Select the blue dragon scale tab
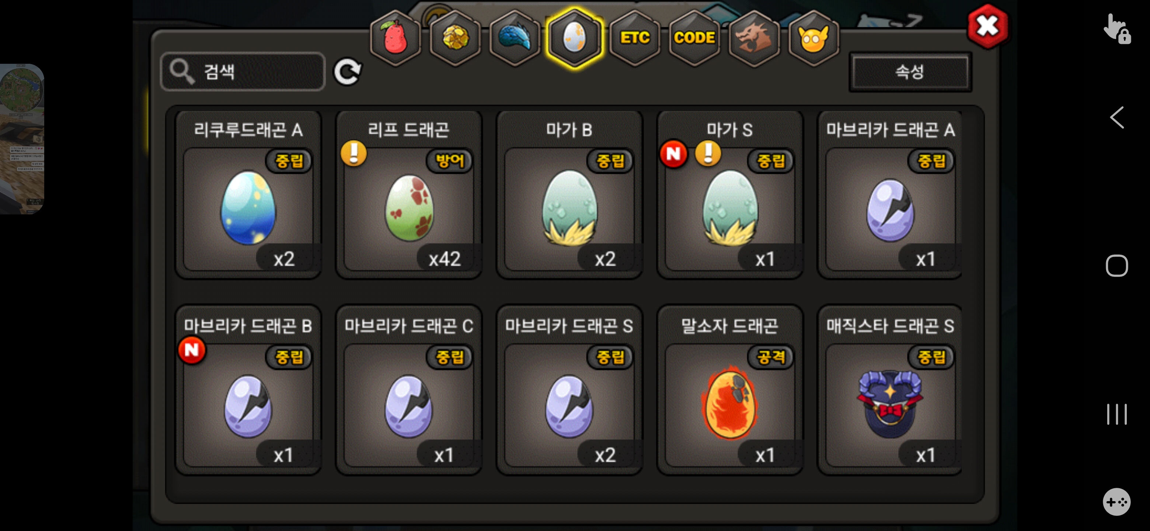The width and height of the screenshot is (1150, 531). [515, 38]
